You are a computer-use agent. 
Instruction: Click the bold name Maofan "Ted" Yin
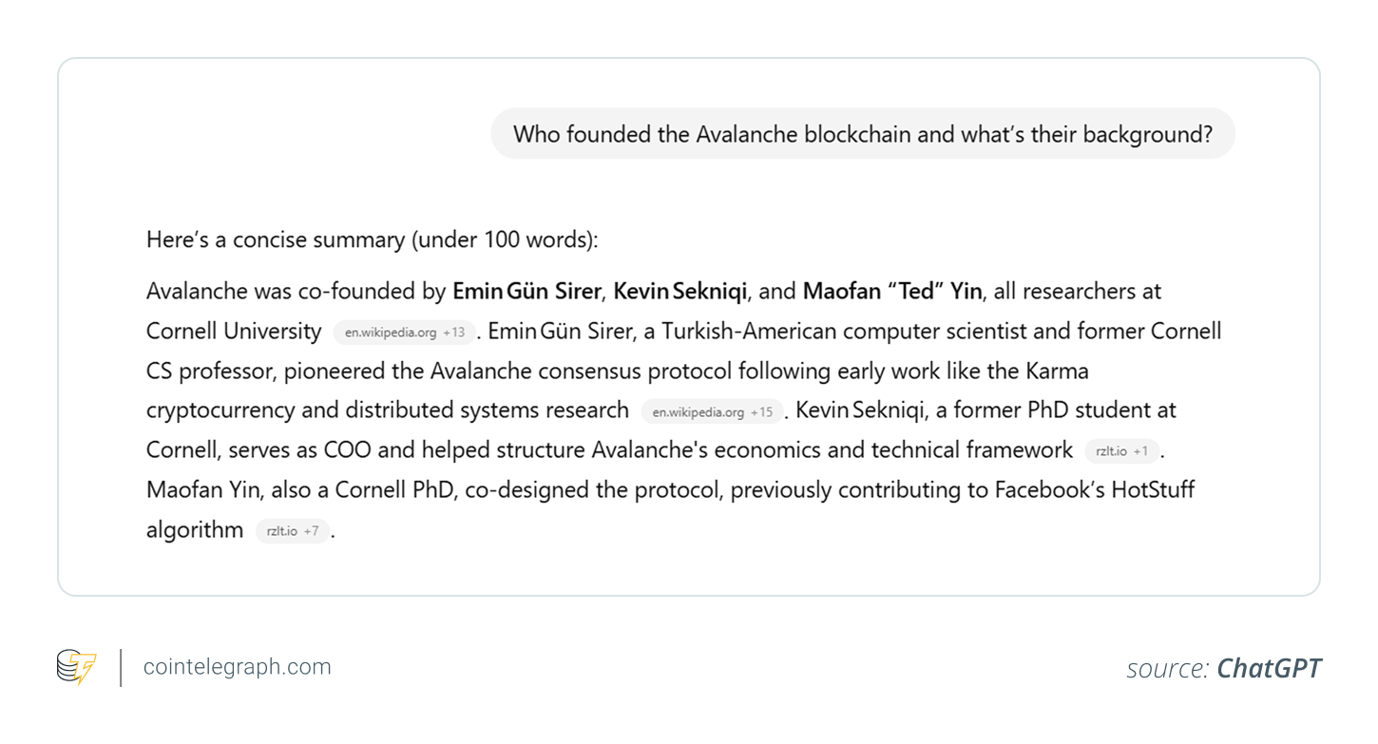click(x=891, y=291)
